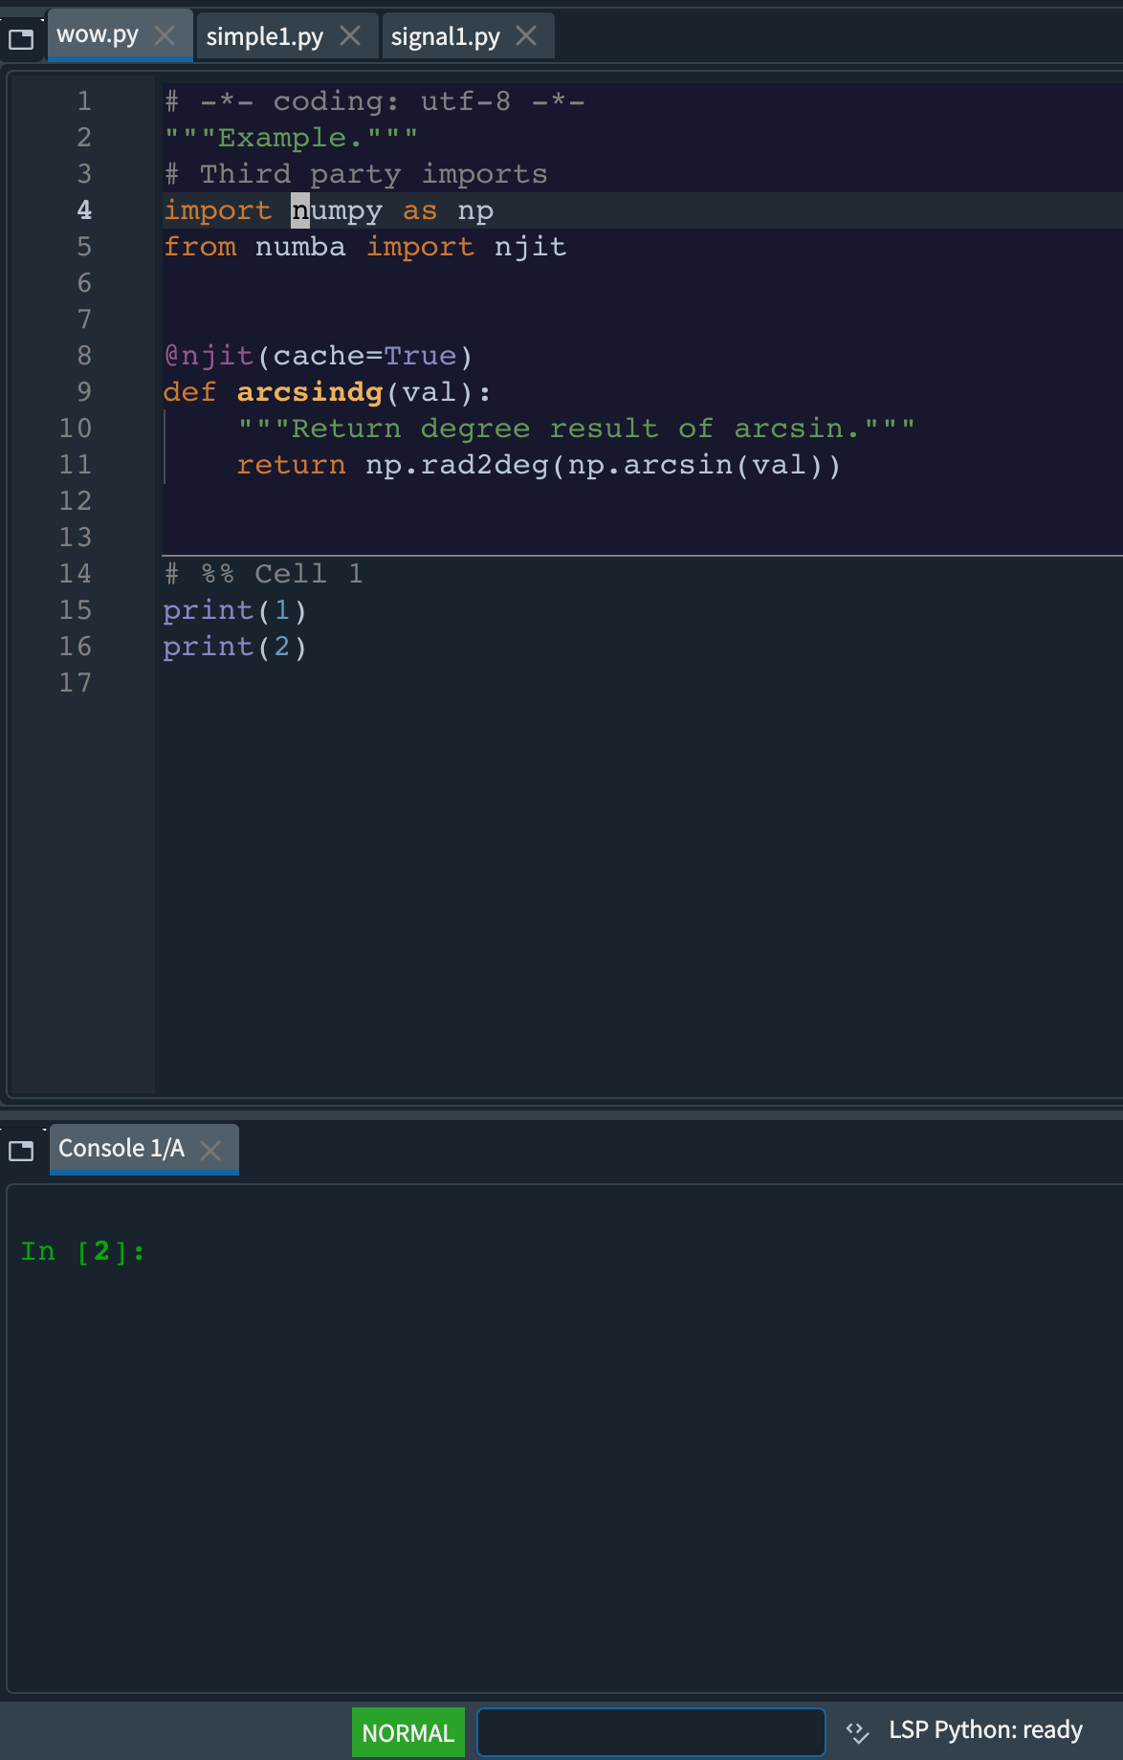This screenshot has width=1123, height=1760.
Task: Switch to the simple1.py tab
Action: (x=264, y=36)
